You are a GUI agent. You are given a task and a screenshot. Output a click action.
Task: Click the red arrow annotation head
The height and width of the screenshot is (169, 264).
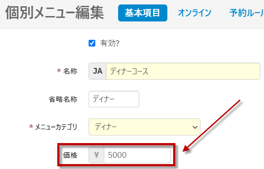click(187, 148)
